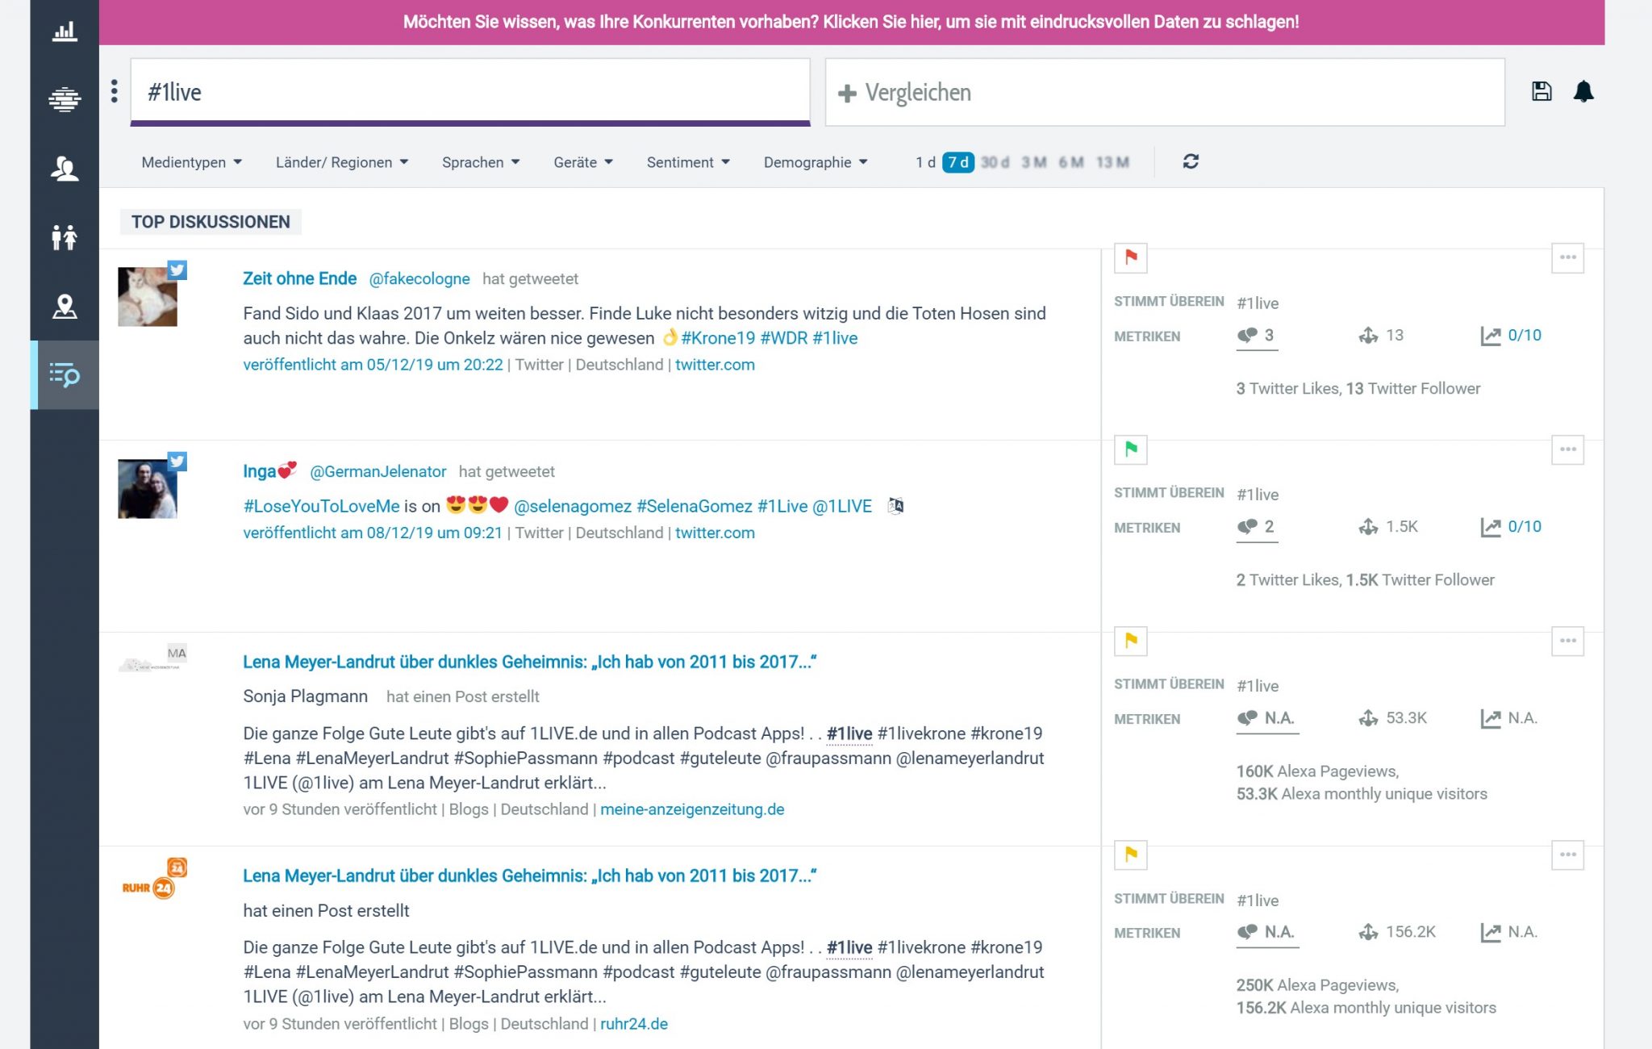Open the Sprachen dropdown
Screen dimensions: 1652x1049
(480, 161)
